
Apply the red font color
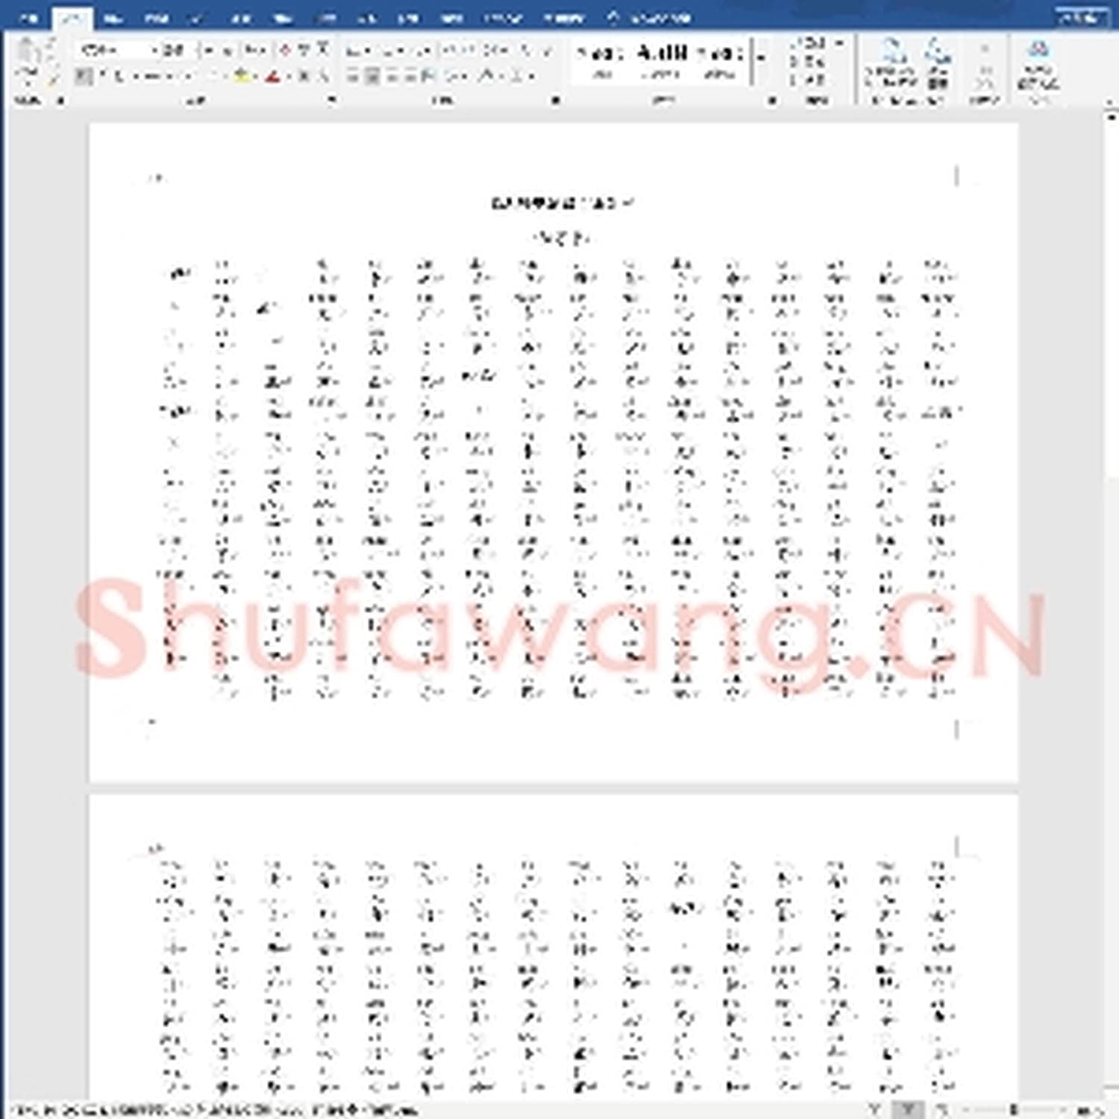(x=273, y=75)
